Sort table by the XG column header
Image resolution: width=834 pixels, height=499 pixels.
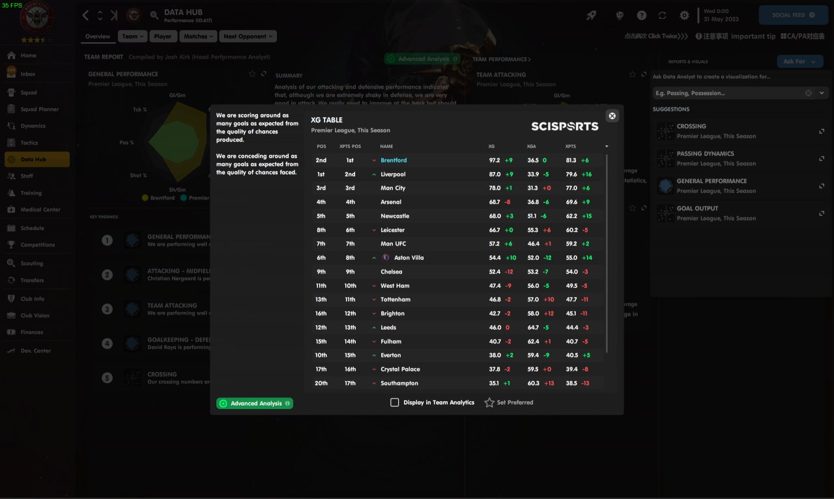(491, 146)
